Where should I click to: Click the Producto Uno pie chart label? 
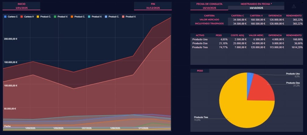pos(293,74)
